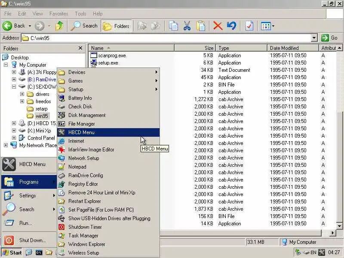Image resolution: width=344 pixels, height=258 pixels.
Task: Open HBCD Menu in Start panel
Action: 29,164
